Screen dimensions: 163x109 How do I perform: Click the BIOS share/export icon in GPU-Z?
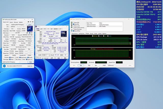click(27, 33)
